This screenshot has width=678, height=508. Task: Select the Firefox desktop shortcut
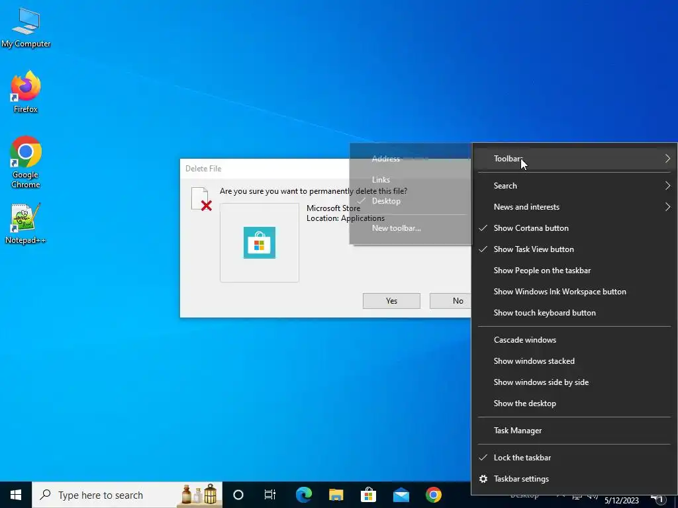[x=26, y=91]
